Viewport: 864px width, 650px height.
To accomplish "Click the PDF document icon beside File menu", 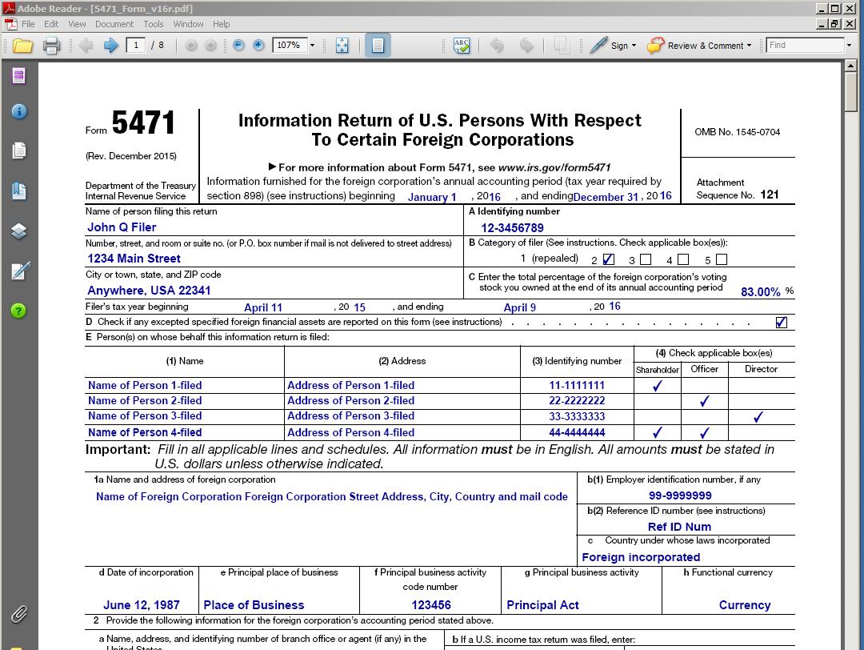I will coord(11,24).
